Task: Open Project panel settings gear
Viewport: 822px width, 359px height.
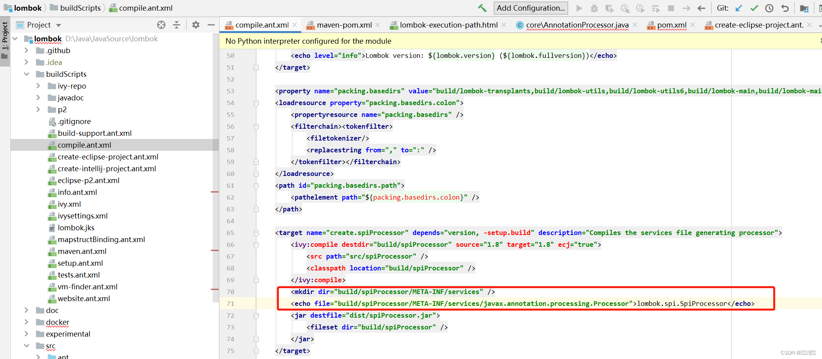Action: coord(196,25)
